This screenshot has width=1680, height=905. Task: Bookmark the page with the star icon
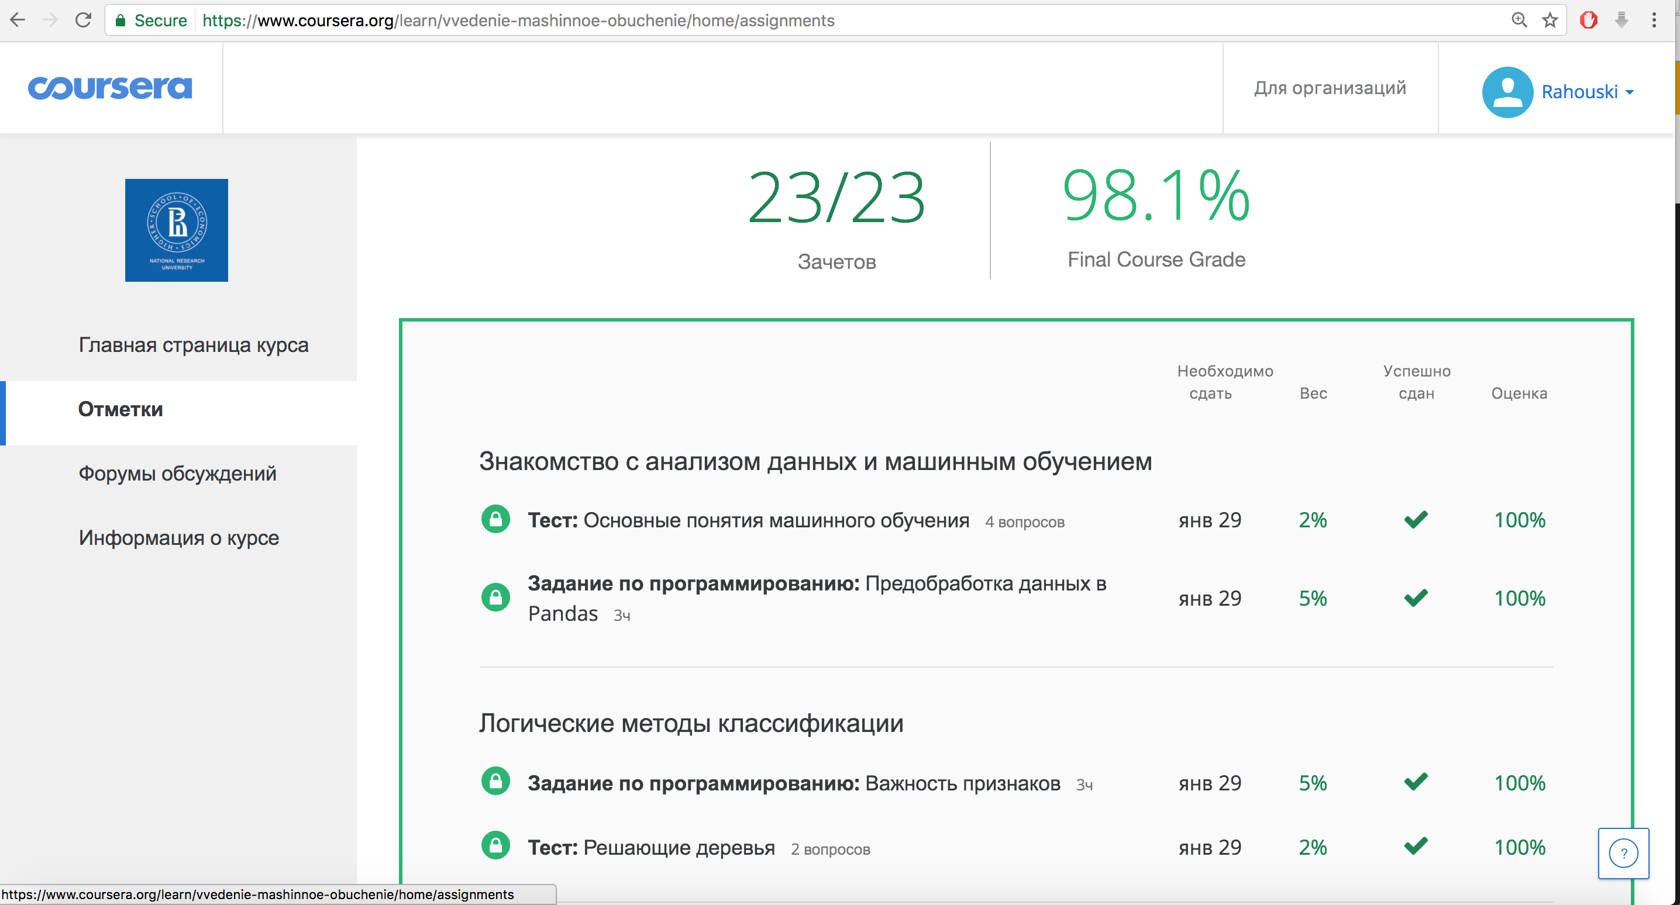pos(1550,20)
